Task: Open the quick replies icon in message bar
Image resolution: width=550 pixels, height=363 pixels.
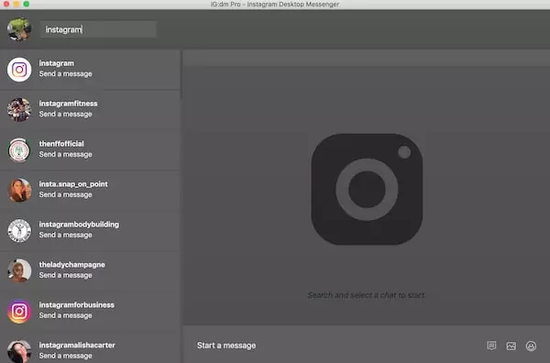Action: (x=491, y=346)
